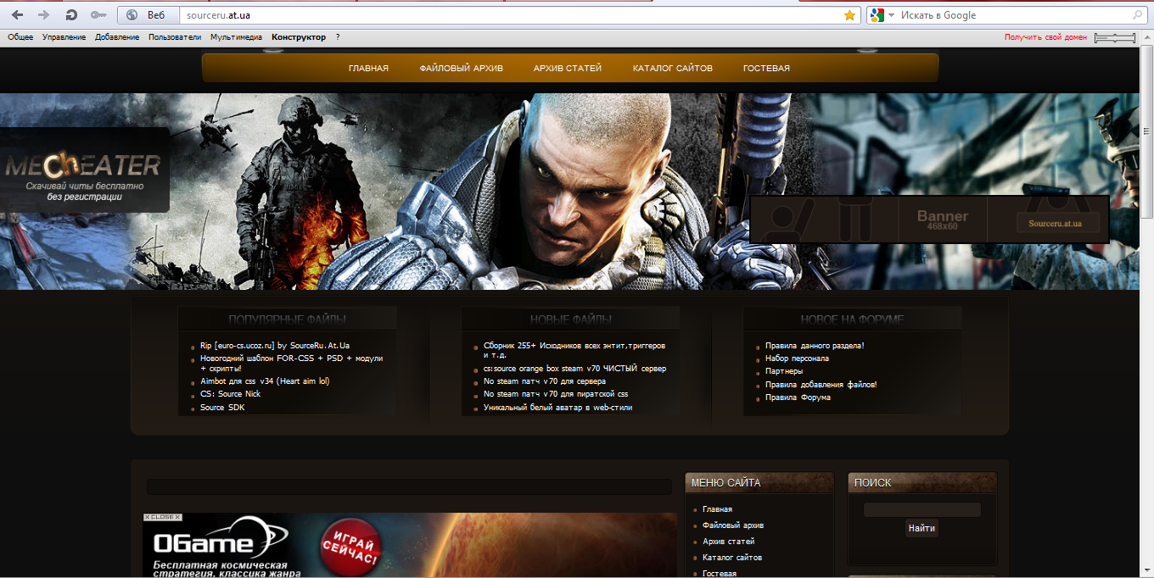Open the search engine dropdown arrow
The height and width of the screenshot is (578, 1154).
[x=892, y=15]
